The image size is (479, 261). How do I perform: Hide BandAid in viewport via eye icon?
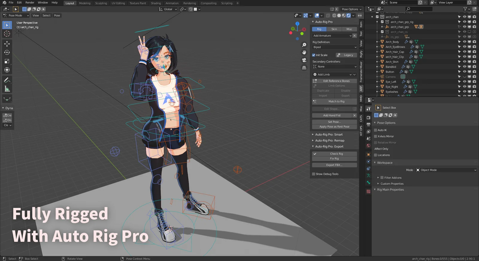coord(464,67)
